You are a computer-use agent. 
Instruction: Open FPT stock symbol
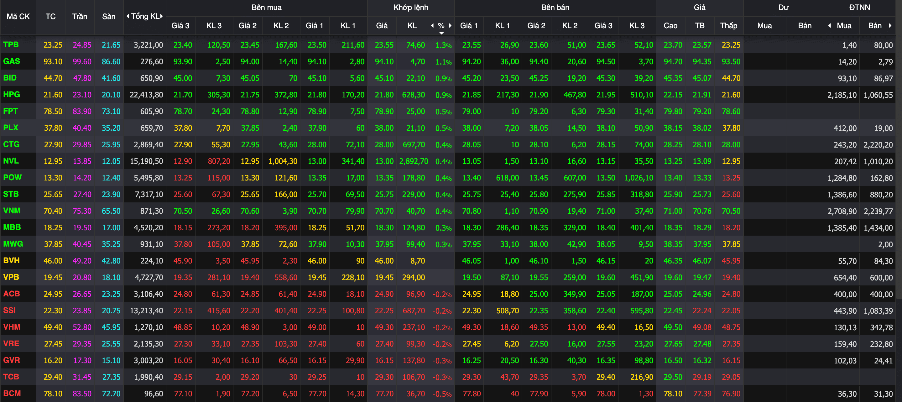click(x=11, y=111)
